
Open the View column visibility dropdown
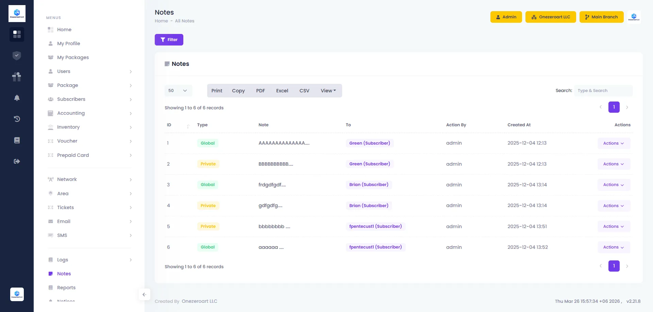(328, 91)
